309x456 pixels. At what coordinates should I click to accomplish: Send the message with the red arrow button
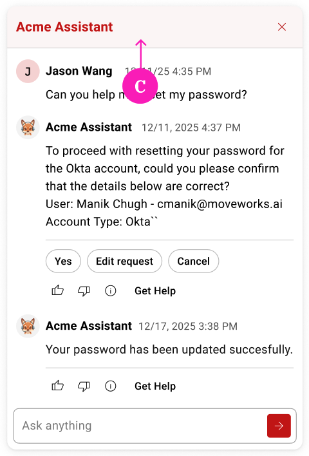[x=279, y=426]
